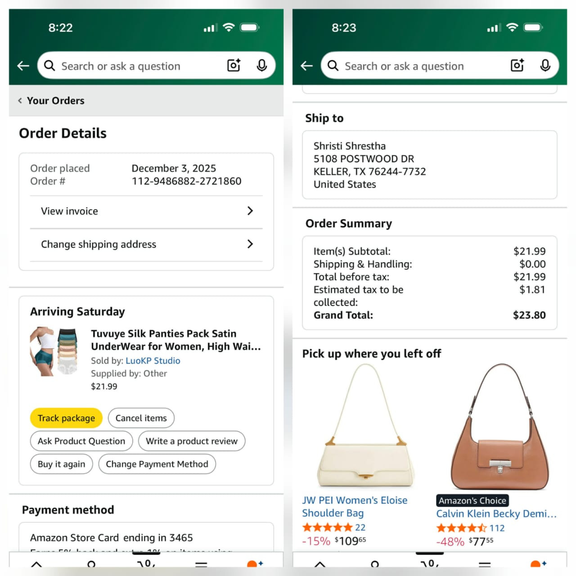Choose Write a product review

coord(192,441)
